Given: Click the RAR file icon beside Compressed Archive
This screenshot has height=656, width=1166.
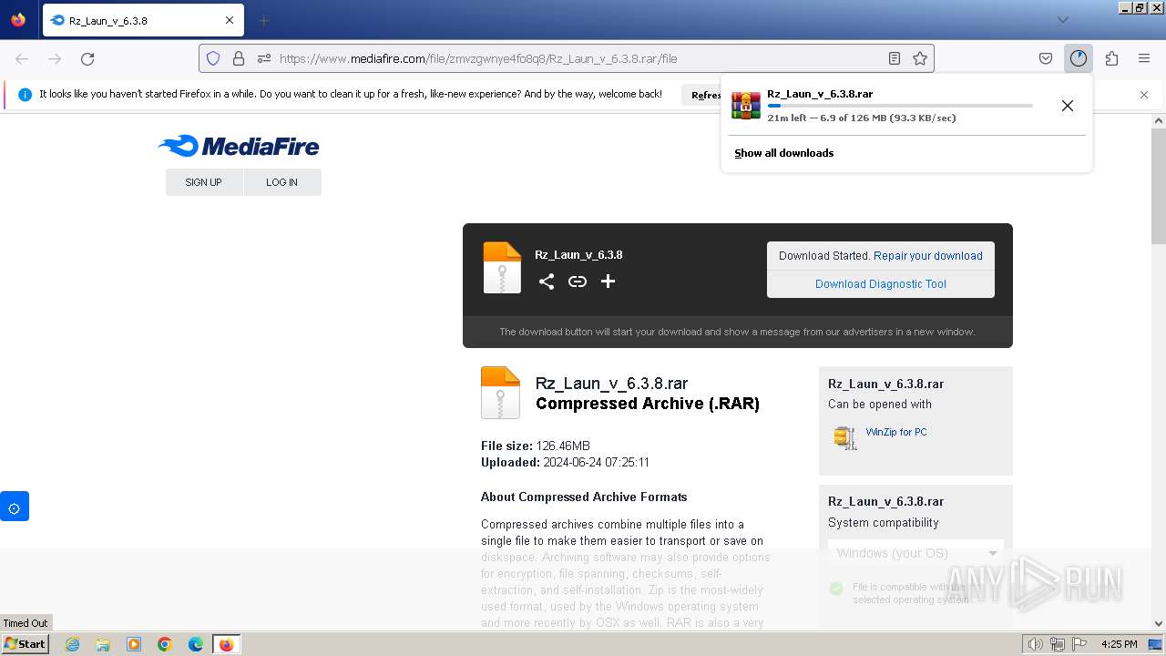Looking at the screenshot, I should click(500, 393).
